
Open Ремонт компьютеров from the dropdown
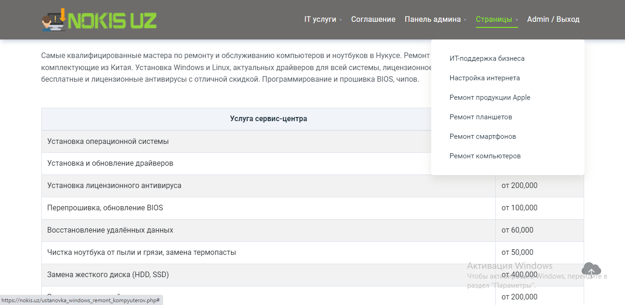pos(485,156)
